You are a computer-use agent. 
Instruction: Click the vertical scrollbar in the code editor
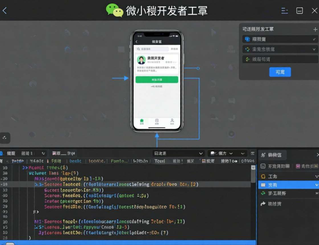click(x=253, y=176)
